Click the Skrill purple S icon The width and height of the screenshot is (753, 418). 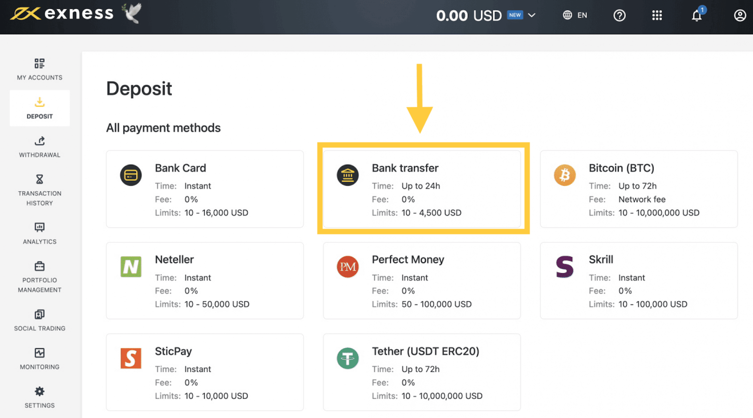[x=565, y=267]
